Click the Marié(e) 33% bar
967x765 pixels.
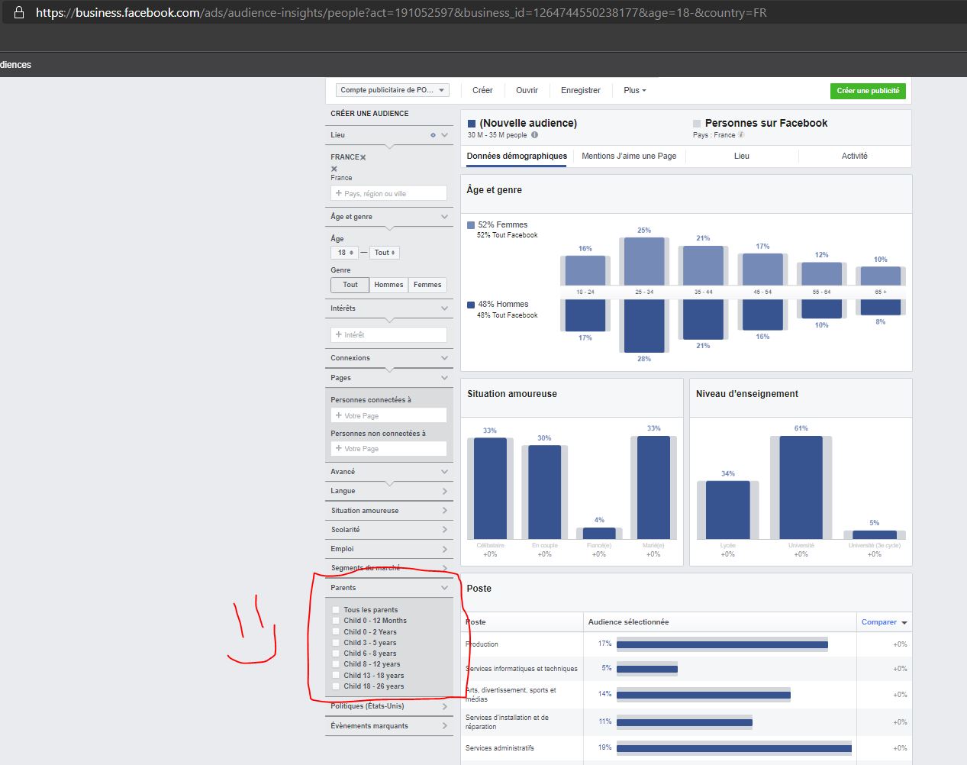(653, 488)
